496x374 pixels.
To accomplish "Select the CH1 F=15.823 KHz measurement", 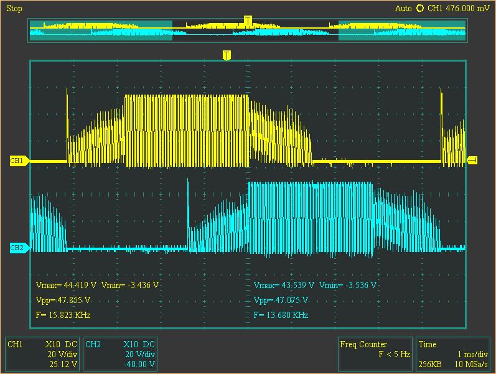I will click(x=64, y=315).
